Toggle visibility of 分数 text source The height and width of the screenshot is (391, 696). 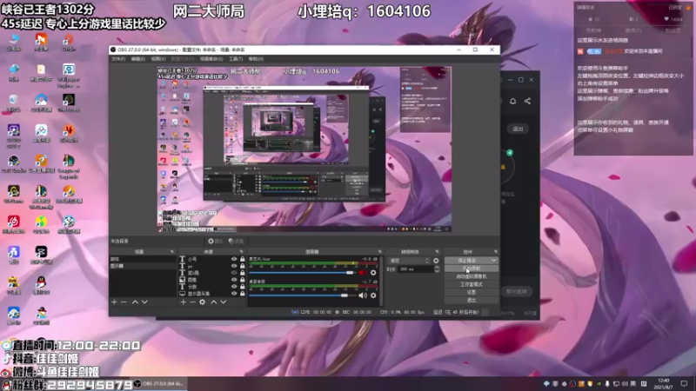pos(234,287)
